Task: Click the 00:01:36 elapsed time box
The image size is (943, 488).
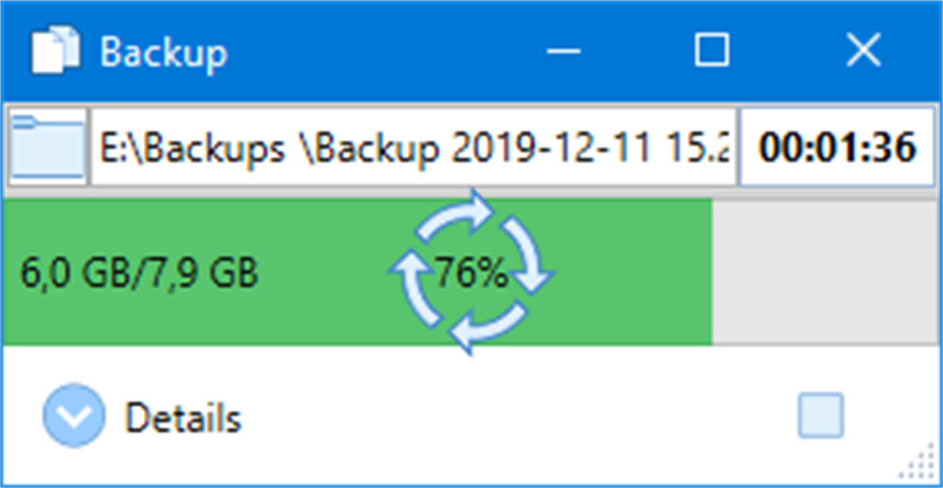Action: click(836, 147)
